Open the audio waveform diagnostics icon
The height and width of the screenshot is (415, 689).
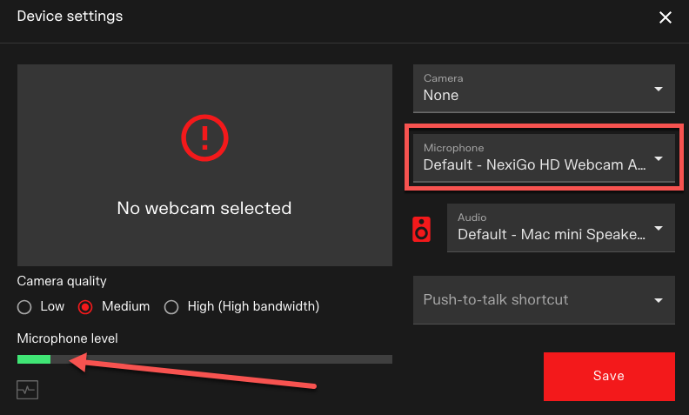tap(27, 390)
